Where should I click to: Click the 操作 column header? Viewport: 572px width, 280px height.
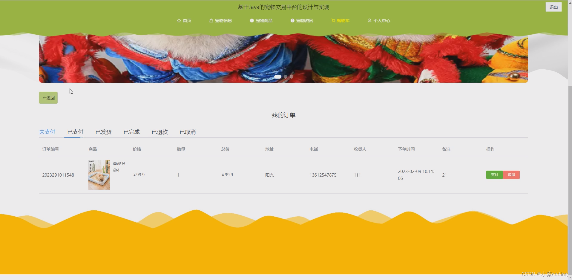[490, 149]
